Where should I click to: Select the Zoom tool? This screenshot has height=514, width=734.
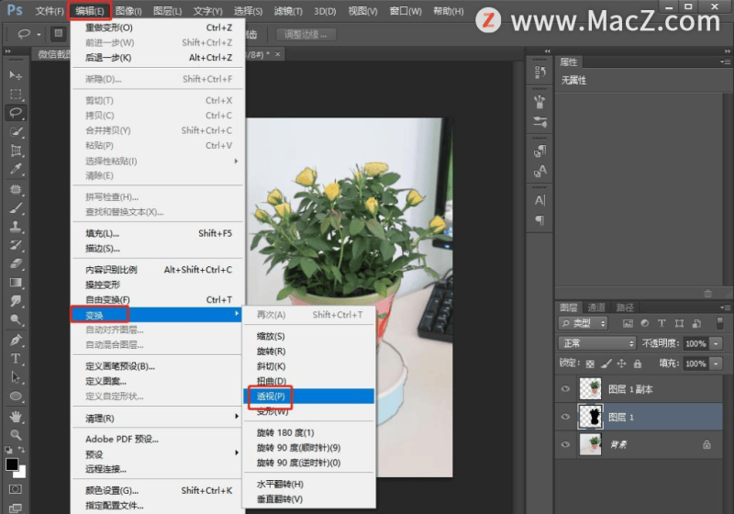tap(16, 435)
